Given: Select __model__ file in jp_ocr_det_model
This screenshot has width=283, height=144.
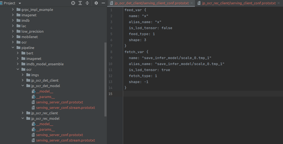Looking at the screenshot, I should tap(45, 91).
